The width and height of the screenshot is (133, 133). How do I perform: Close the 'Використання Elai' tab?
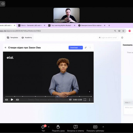point(105,26)
